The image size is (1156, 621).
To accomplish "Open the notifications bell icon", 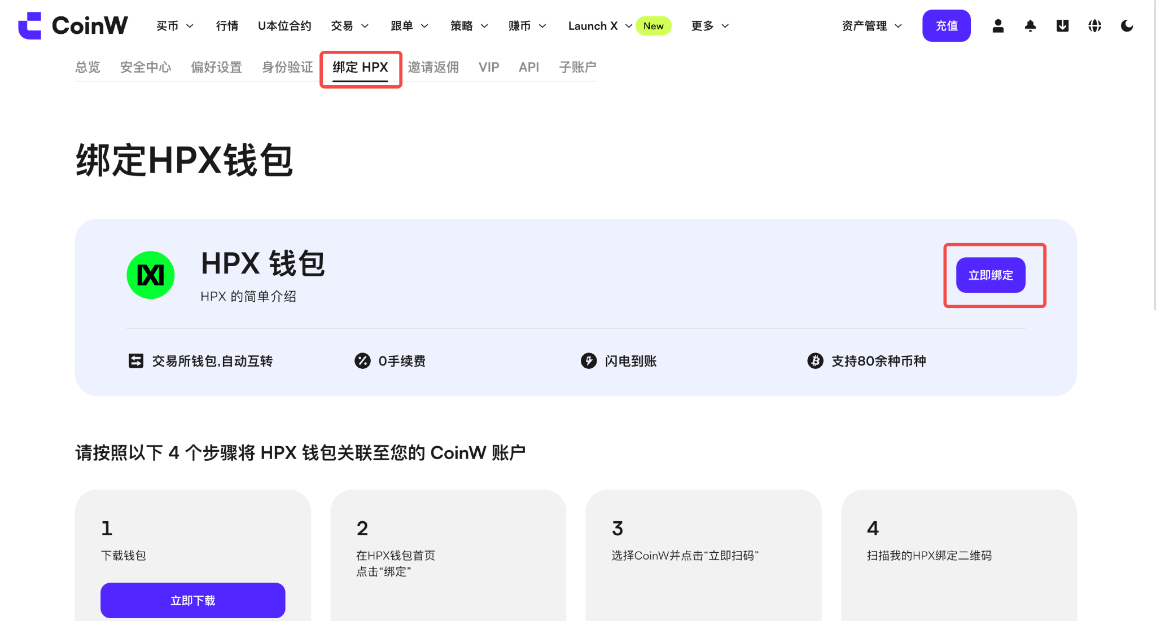I will [1030, 26].
